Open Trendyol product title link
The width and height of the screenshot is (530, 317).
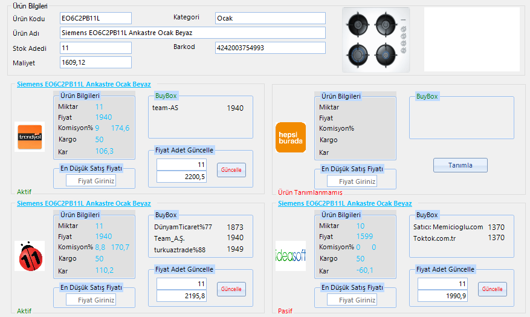[x=83, y=85]
